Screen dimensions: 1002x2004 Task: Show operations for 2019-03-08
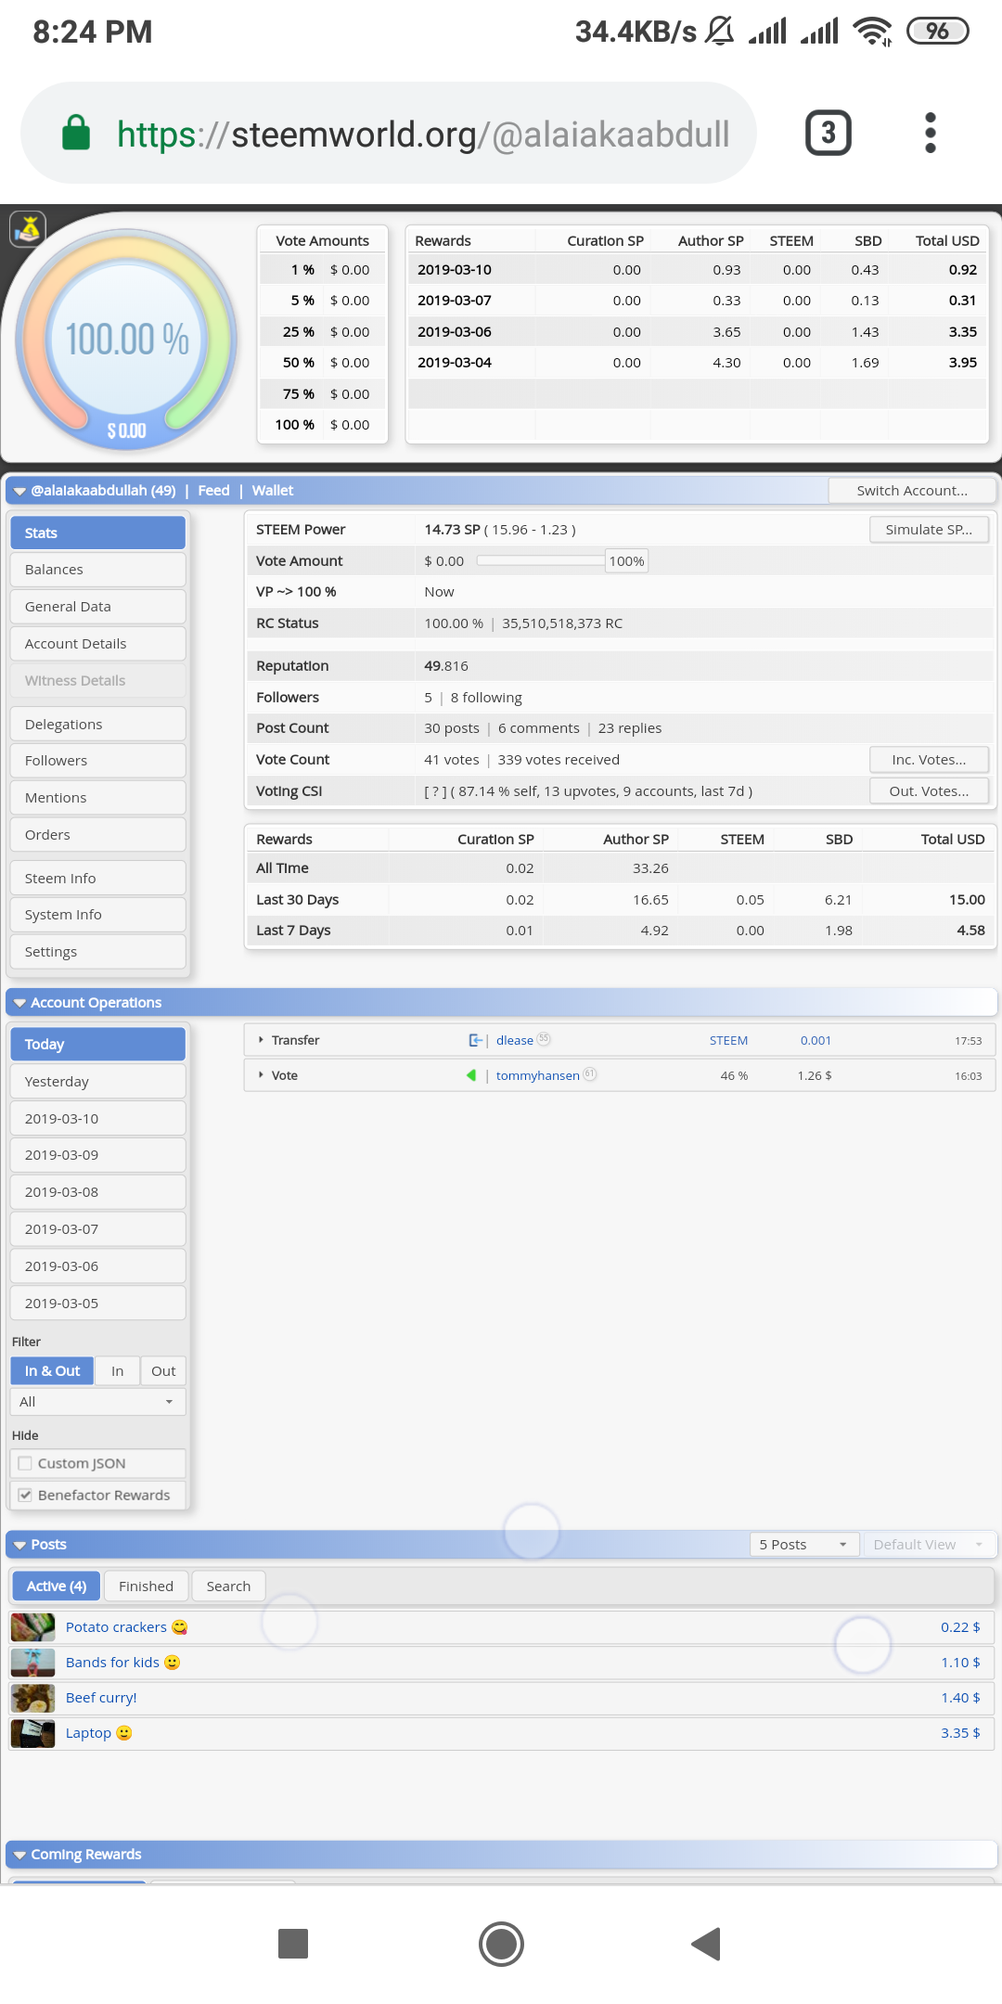coord(97,1192)
